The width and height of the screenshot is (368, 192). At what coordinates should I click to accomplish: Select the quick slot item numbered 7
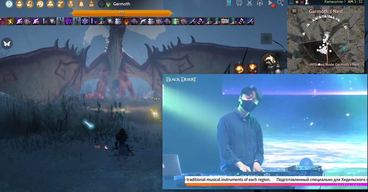[x=252, y=69]
